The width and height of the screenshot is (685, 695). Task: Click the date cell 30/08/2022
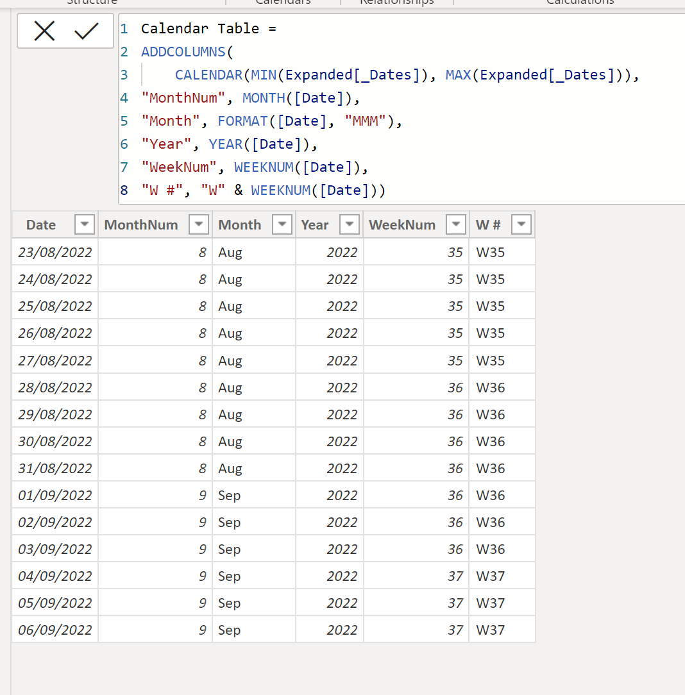point(55,442)
